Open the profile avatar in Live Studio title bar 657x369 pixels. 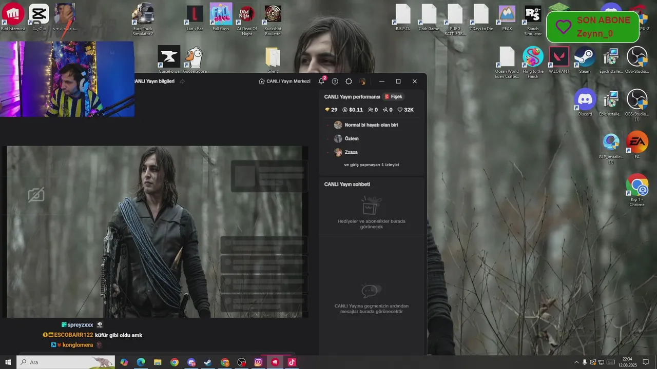(362, 81)
